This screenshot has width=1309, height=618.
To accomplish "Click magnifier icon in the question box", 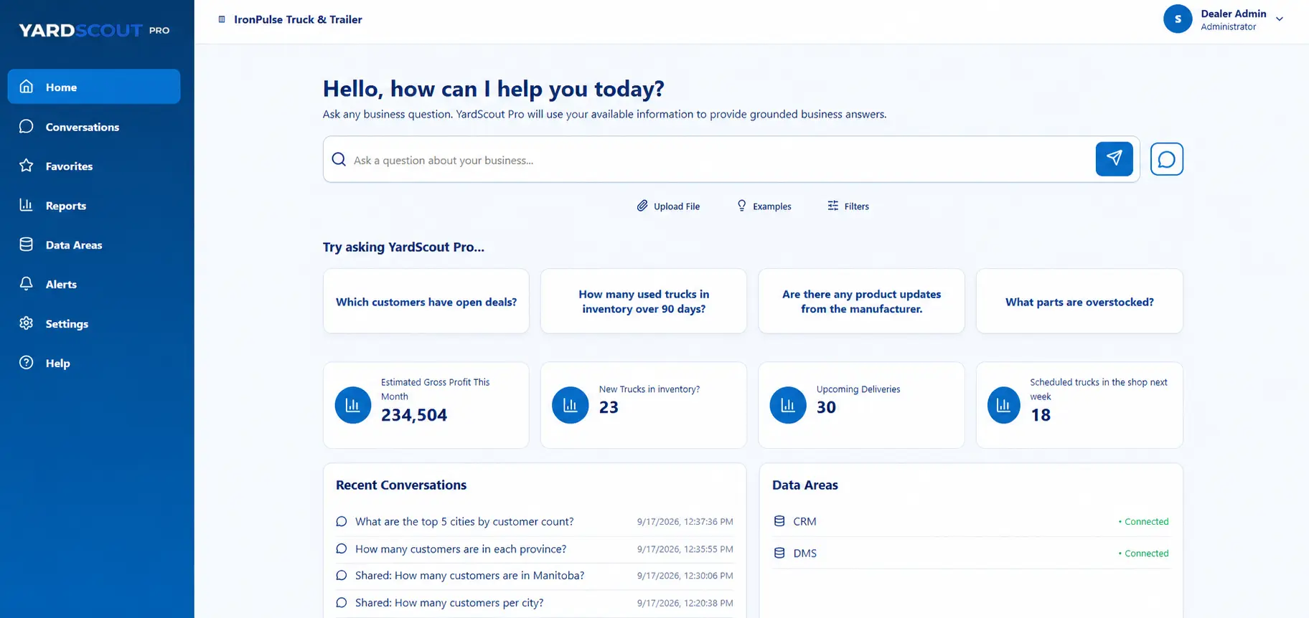I will (339, 159).
